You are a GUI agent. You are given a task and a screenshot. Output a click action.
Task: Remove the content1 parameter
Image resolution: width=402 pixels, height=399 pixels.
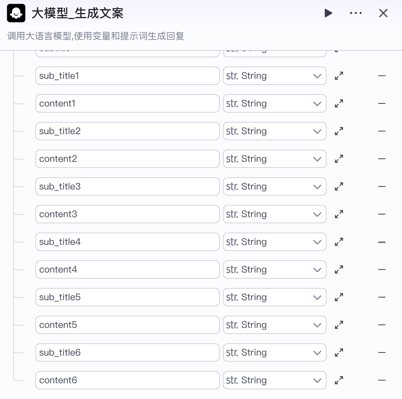pos(382,103)
